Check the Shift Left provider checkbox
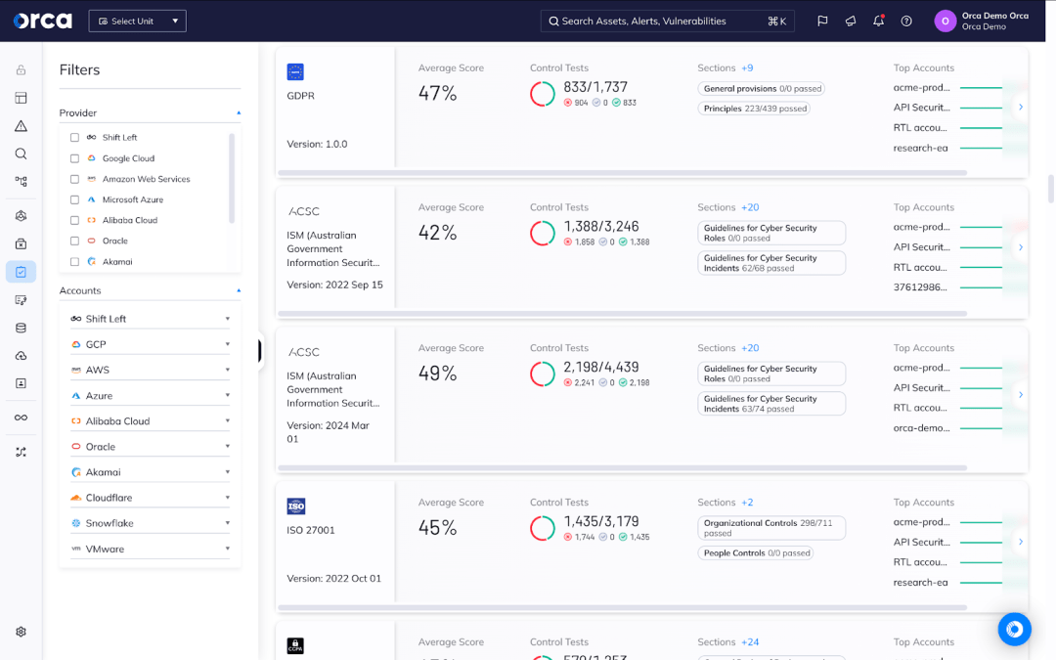 74,138
